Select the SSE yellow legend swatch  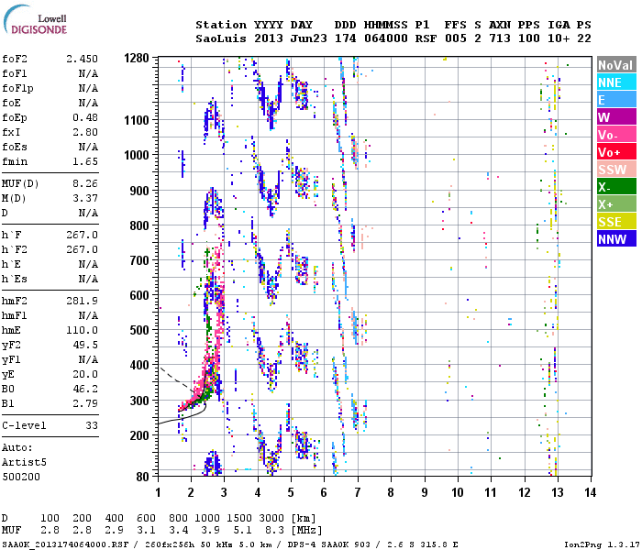click(x=616, y=222)
